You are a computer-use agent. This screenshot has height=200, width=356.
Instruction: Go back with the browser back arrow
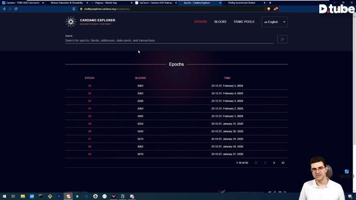pyautogui.click(x=4, y=9)
